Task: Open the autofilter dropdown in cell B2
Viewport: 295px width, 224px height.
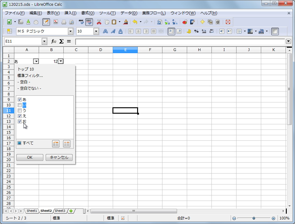Action: 61,61
